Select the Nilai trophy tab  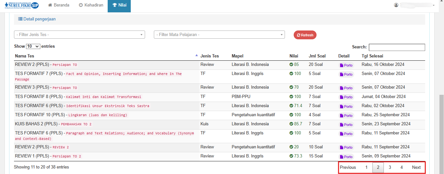coord(119,5)
